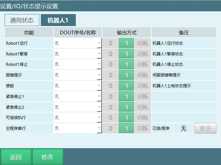Viewport: 221px width, 165px height.
Task: Open DOUT dropdown for 紧急停止2
Action: tap(78, 107)
